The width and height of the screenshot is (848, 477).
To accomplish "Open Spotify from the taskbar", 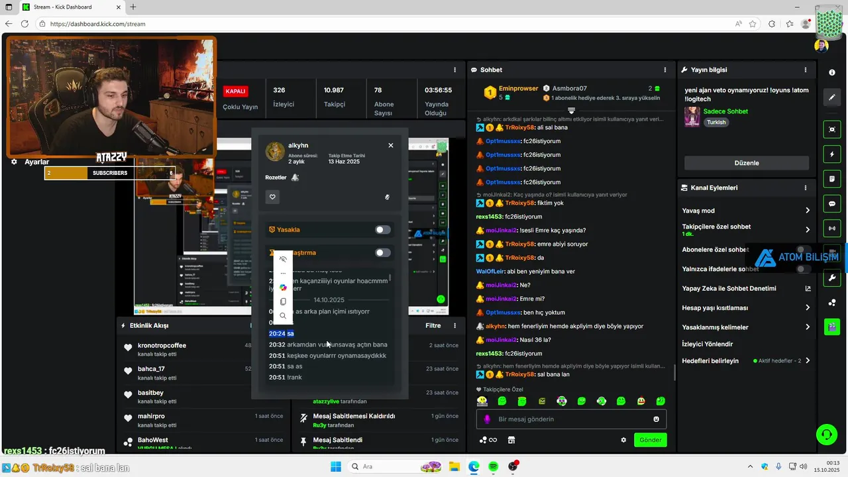I will pyautogui.click(x=493, y=466).
